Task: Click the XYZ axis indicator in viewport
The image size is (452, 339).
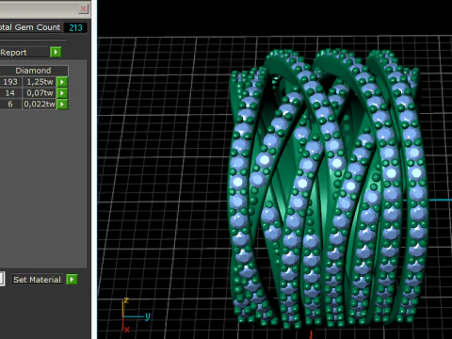Action: coord(135,315)
